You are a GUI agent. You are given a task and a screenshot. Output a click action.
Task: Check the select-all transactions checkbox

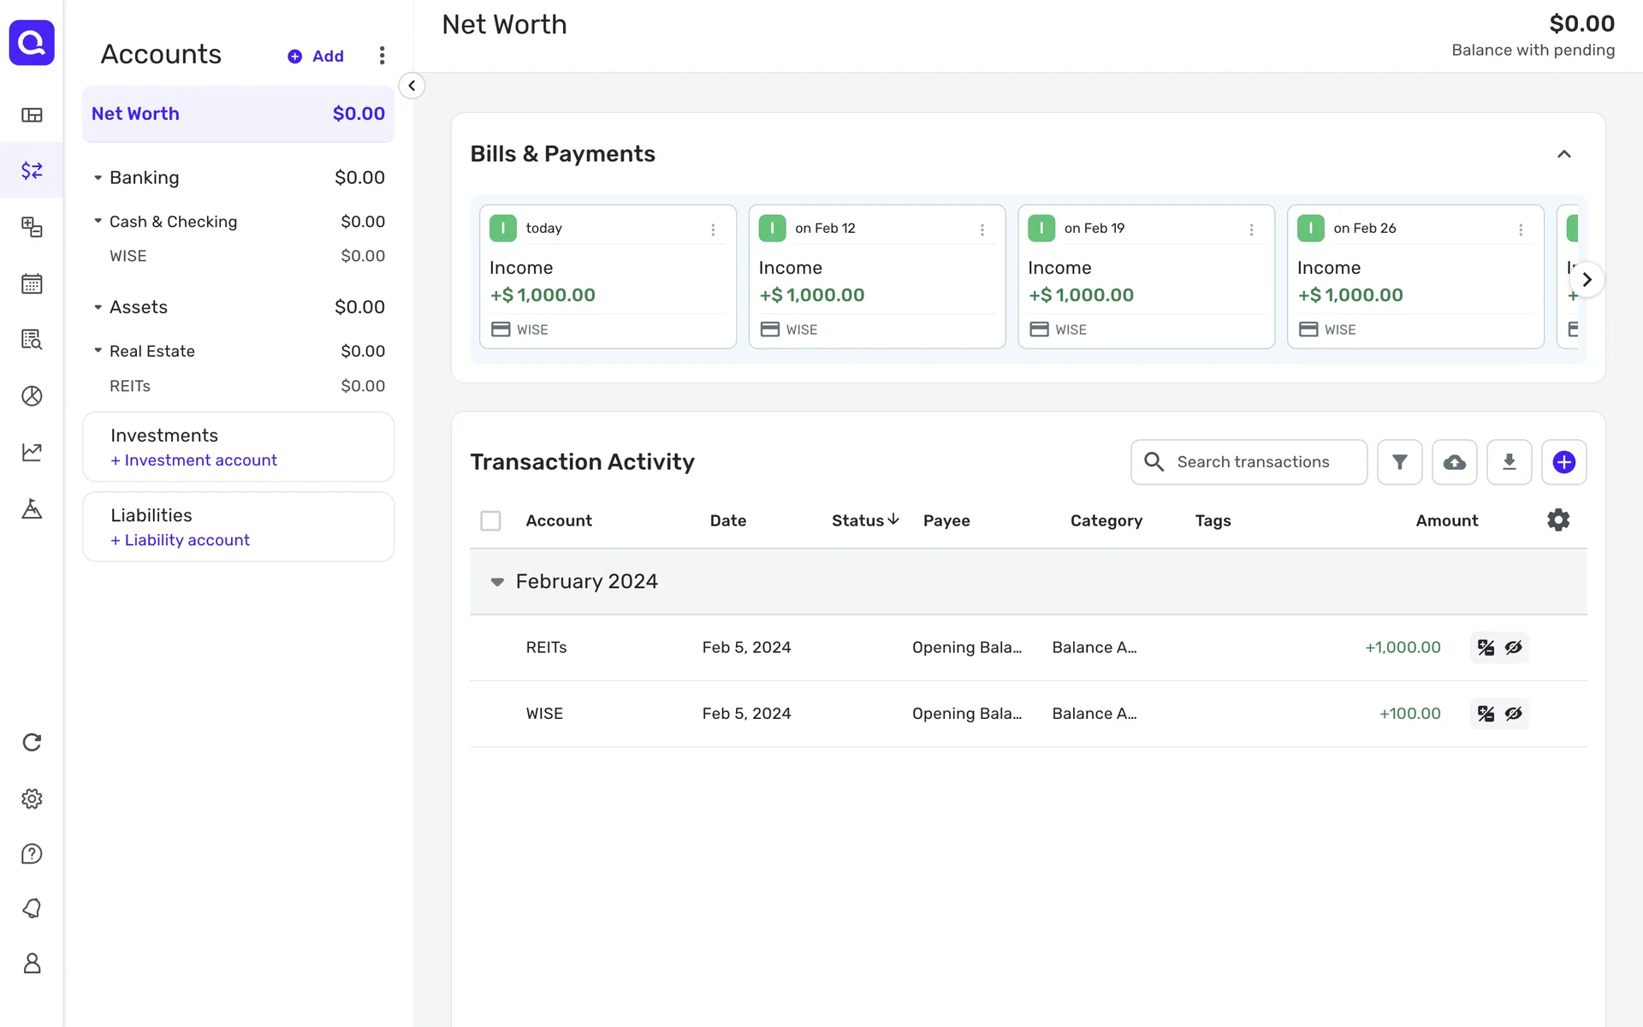point(490,520)
